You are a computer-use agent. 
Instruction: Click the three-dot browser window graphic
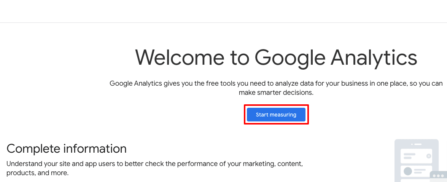coord(439,176)
